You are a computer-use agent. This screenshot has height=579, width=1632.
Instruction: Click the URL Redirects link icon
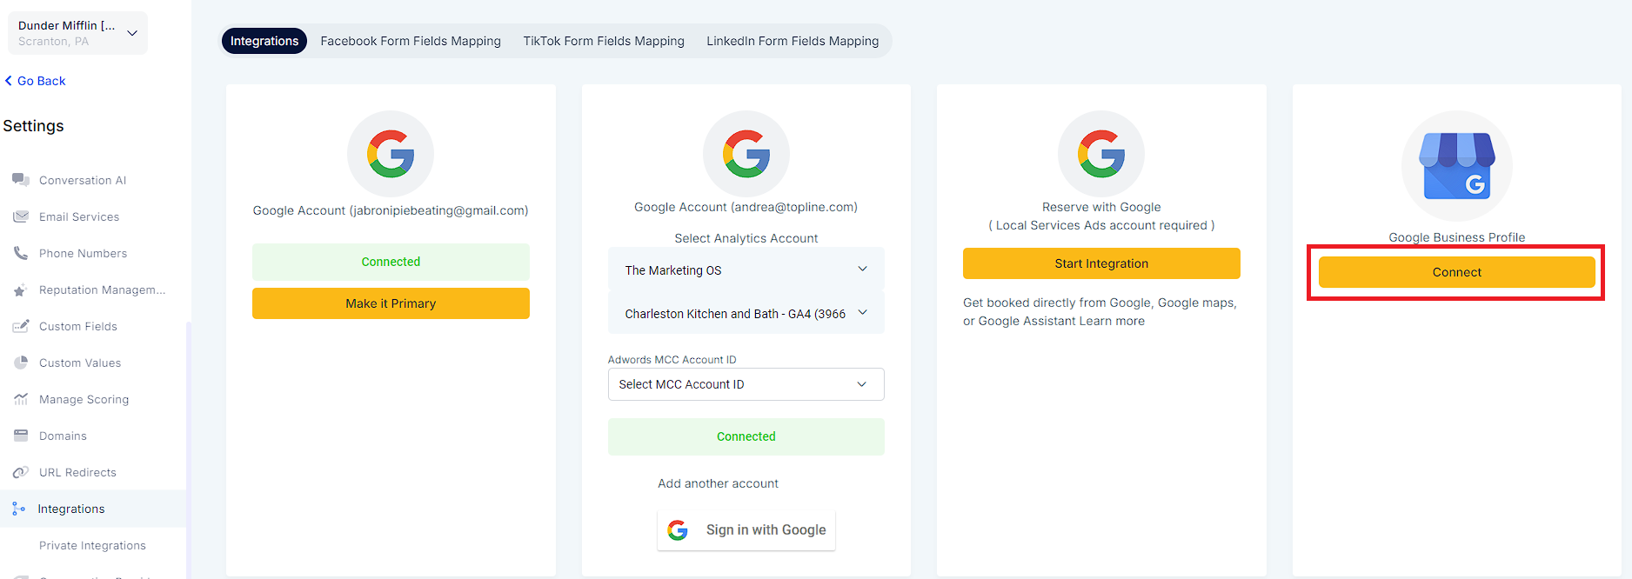[x=21, y=472]
